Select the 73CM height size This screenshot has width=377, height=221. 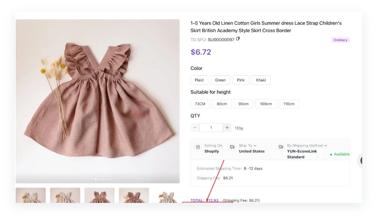(200, 104)
